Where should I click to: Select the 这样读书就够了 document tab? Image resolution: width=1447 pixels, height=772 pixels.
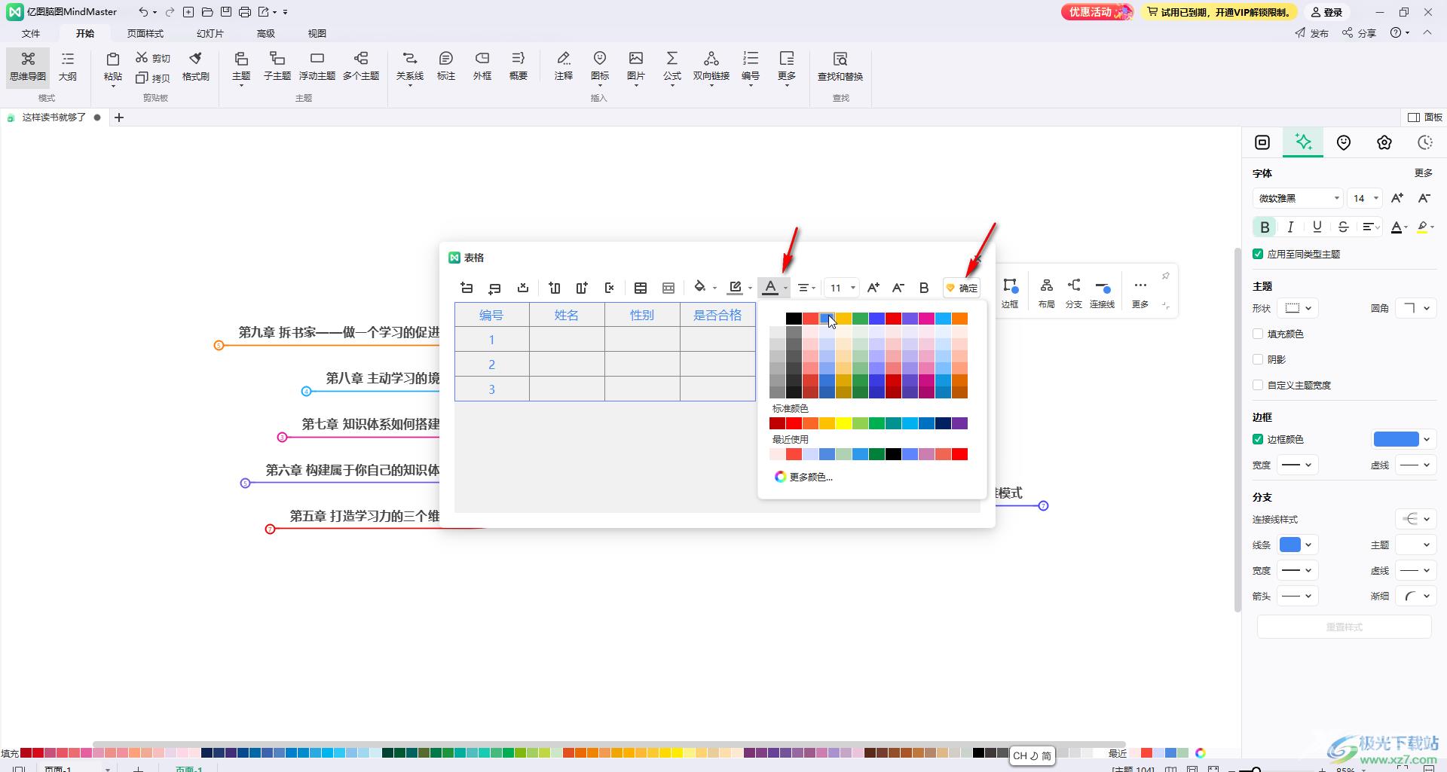54,117
